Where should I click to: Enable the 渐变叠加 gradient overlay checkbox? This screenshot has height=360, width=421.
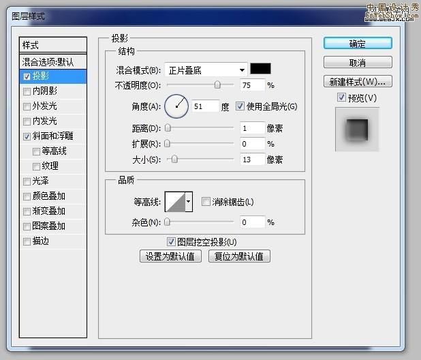[x=27, y=211]
